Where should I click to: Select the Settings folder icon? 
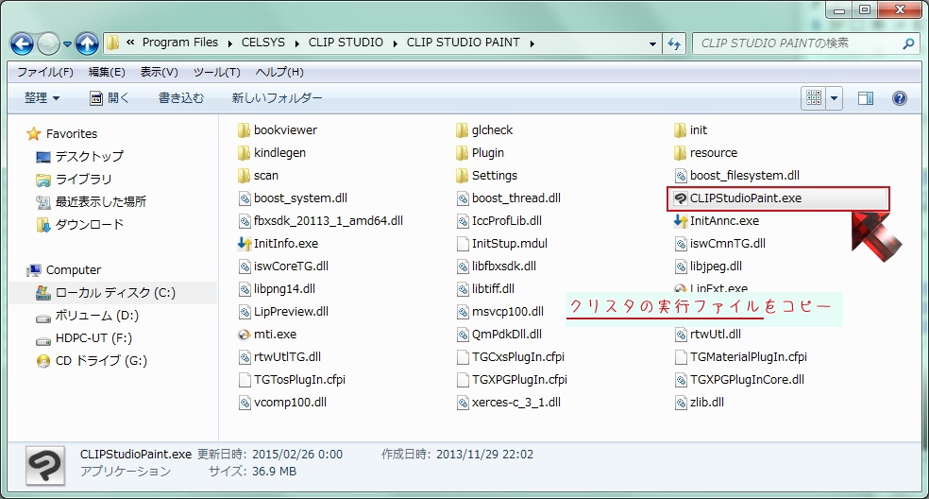462,175
